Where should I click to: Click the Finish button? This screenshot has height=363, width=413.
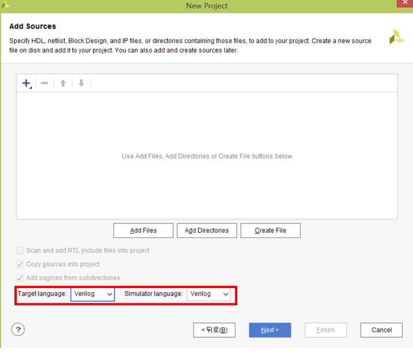pyautogui.click(x=325, y=330)
